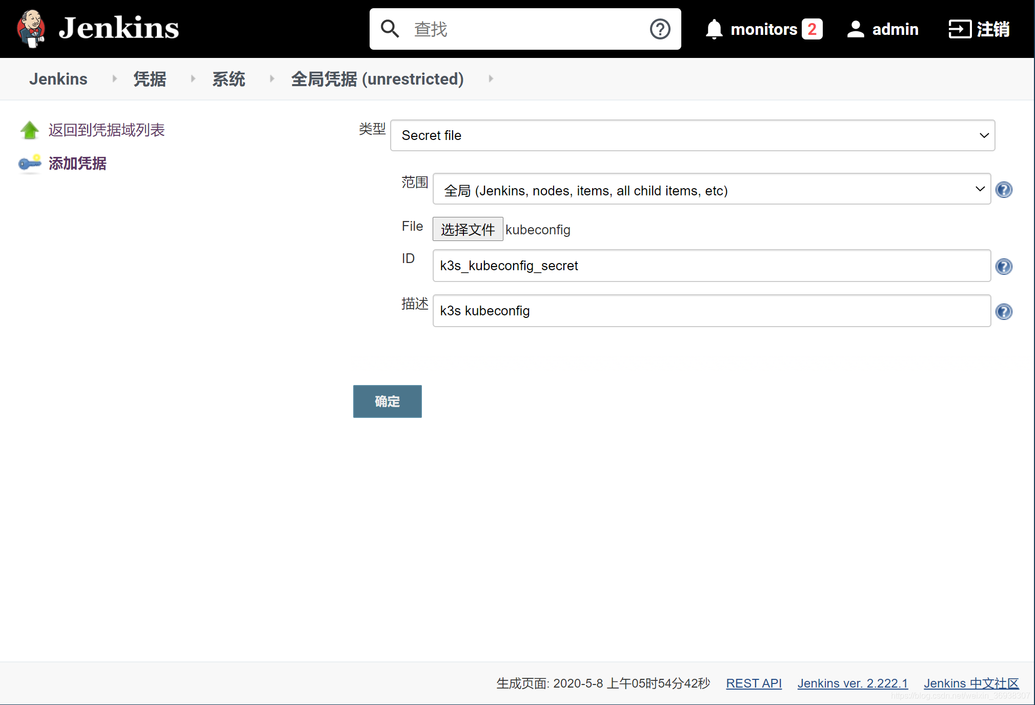Click the red 2 notification badge

point(812,29)
